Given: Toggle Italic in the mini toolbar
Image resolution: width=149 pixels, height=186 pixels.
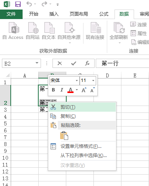Looking at the screenshot, I should tap(62, 90).
